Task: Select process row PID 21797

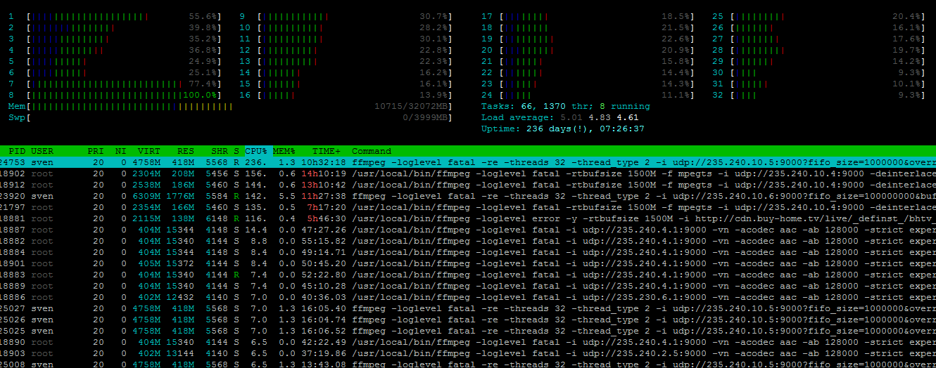Action: [x=468, y=207]
